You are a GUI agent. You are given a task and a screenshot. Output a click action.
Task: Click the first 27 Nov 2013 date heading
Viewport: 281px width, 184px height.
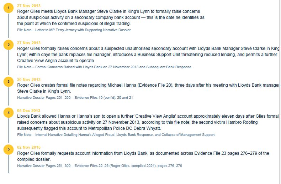pyautogui.click(x=29, y=6)
